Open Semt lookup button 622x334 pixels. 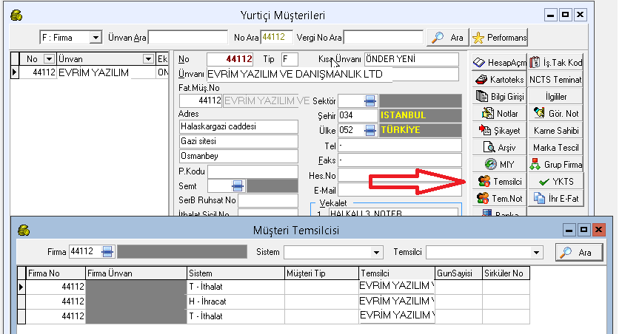click(x=238, y=185)
